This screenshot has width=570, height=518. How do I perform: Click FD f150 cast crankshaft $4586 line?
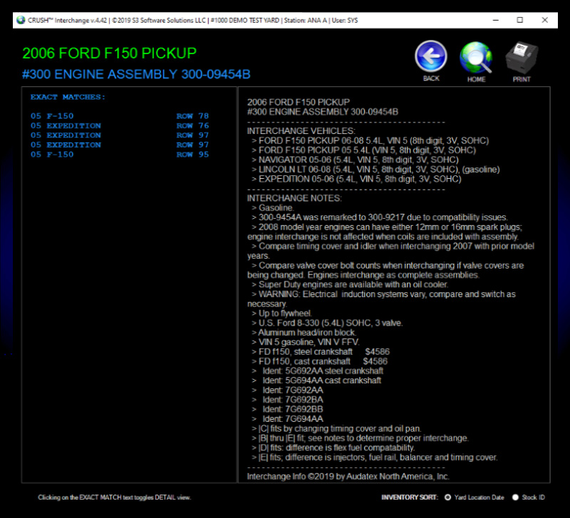[x=319, y=361]
